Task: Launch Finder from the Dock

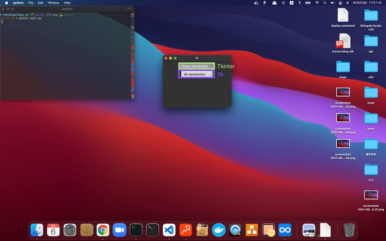Action: pyautogui.click(x=37, y=230)
